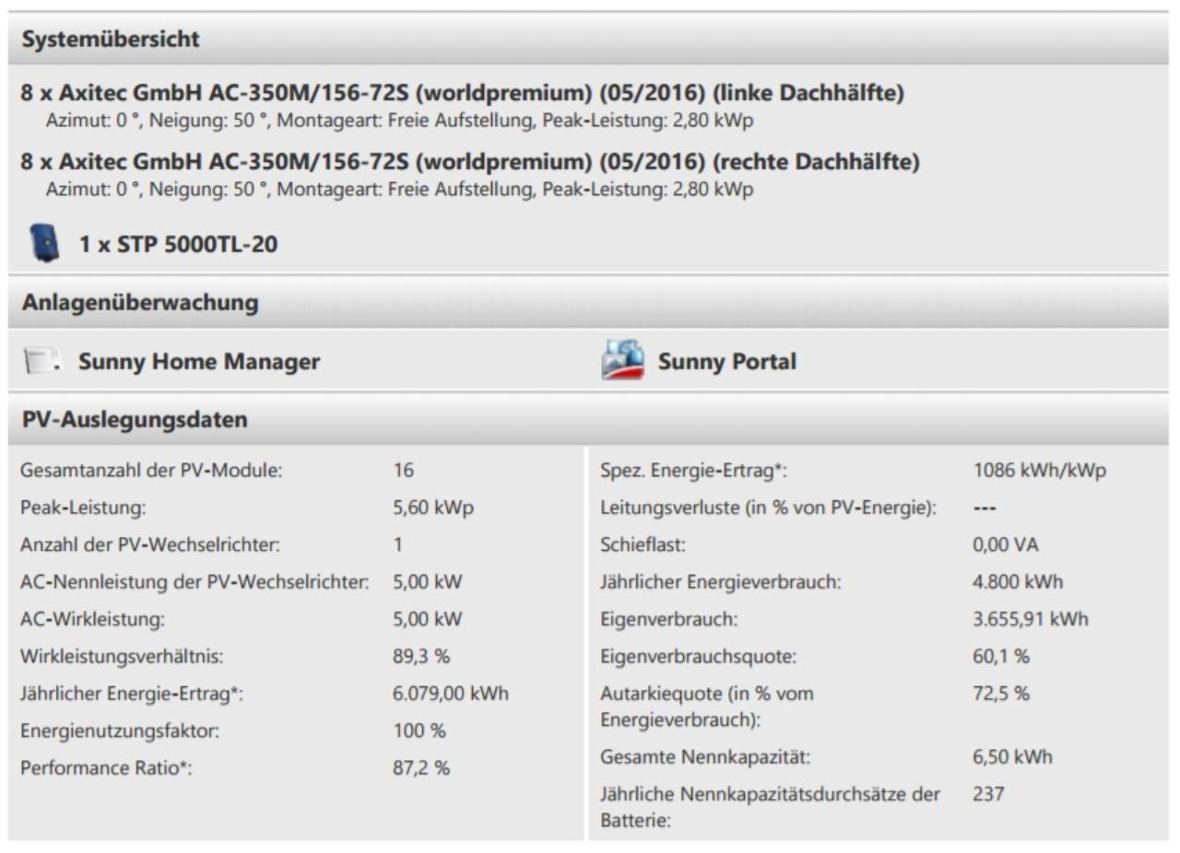The image size is (1180, 853).
Task: Select the specific yield value 1086 kWh/kWp
Action: pyautogui.click(x=1039, y=471)
